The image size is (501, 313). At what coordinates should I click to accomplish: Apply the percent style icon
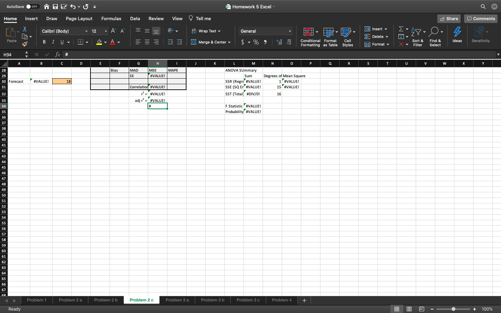[256, 42]
